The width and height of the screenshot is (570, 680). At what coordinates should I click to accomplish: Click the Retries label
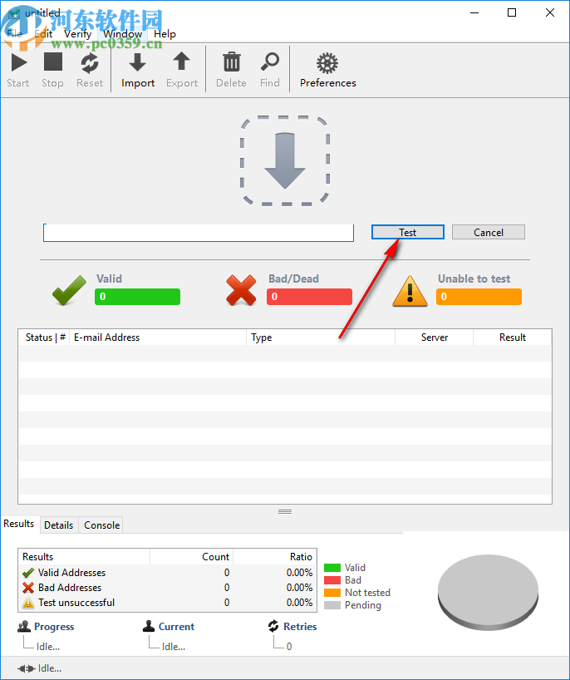pos(300,627)
